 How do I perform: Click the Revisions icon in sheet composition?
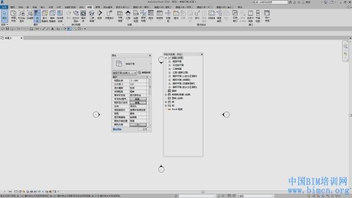pos(197,15)
